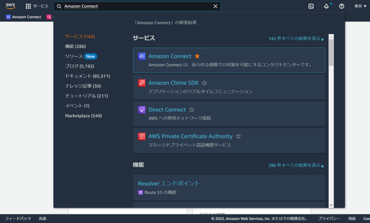The width and height of the screenshot is (370, 223).
Task: Open the services grid menu icon
Action: (28, 6)
